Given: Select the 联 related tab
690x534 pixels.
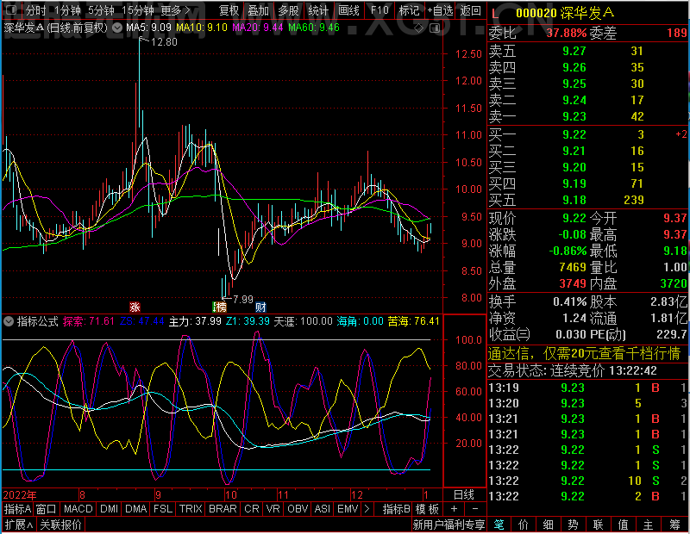Looking at the screenshot, I should click(598, 525).
